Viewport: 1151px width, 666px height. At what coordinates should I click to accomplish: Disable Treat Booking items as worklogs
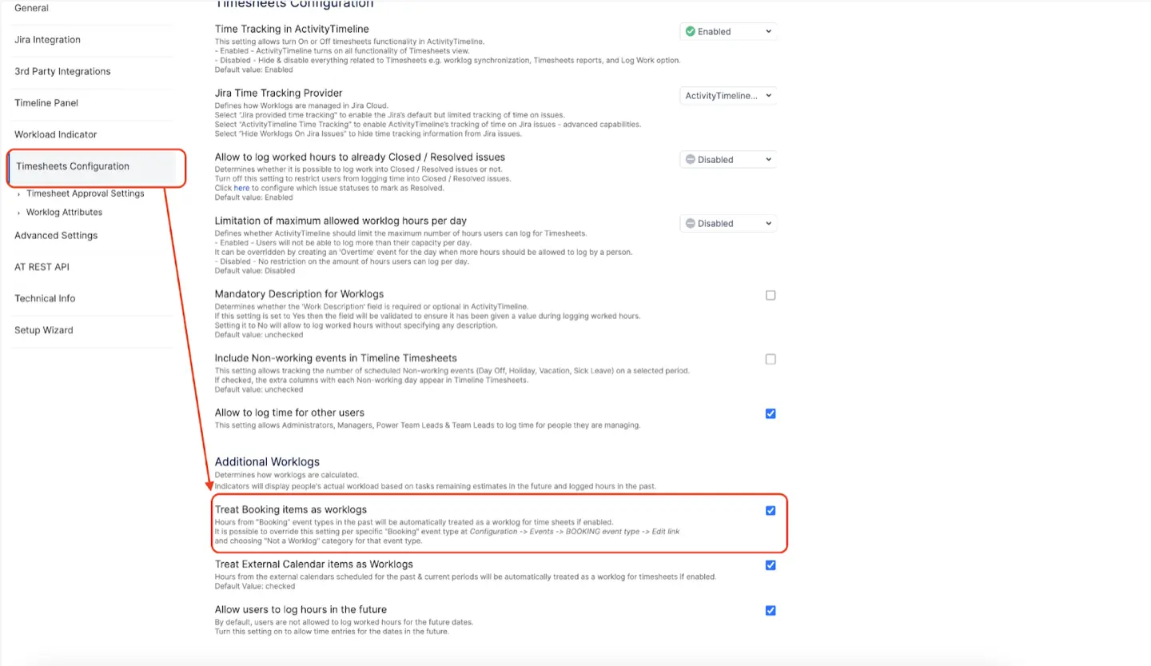(x=770, y=510)
